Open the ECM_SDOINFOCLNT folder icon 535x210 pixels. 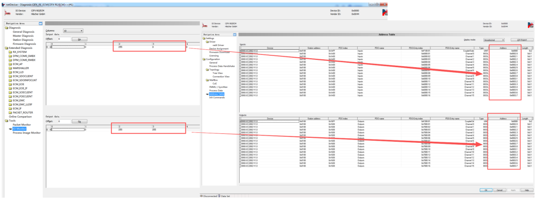(10, 80)
